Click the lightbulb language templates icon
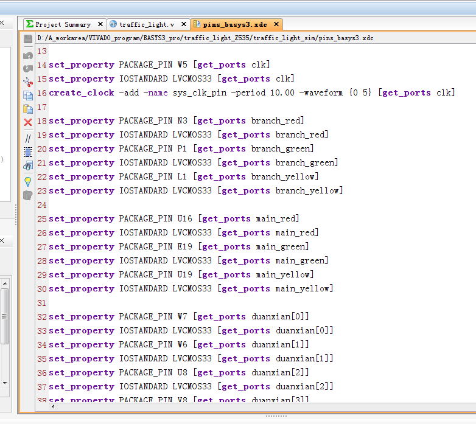476x424 pixels. click(x=28, y=181)
